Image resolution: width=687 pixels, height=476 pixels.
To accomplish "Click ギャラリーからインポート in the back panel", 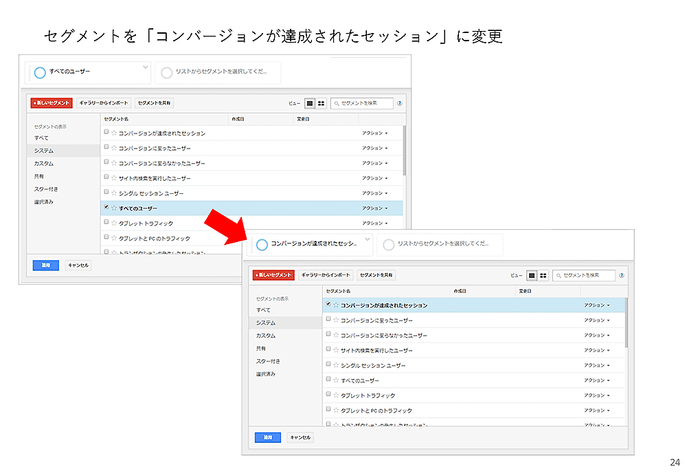I will (103, 103).
